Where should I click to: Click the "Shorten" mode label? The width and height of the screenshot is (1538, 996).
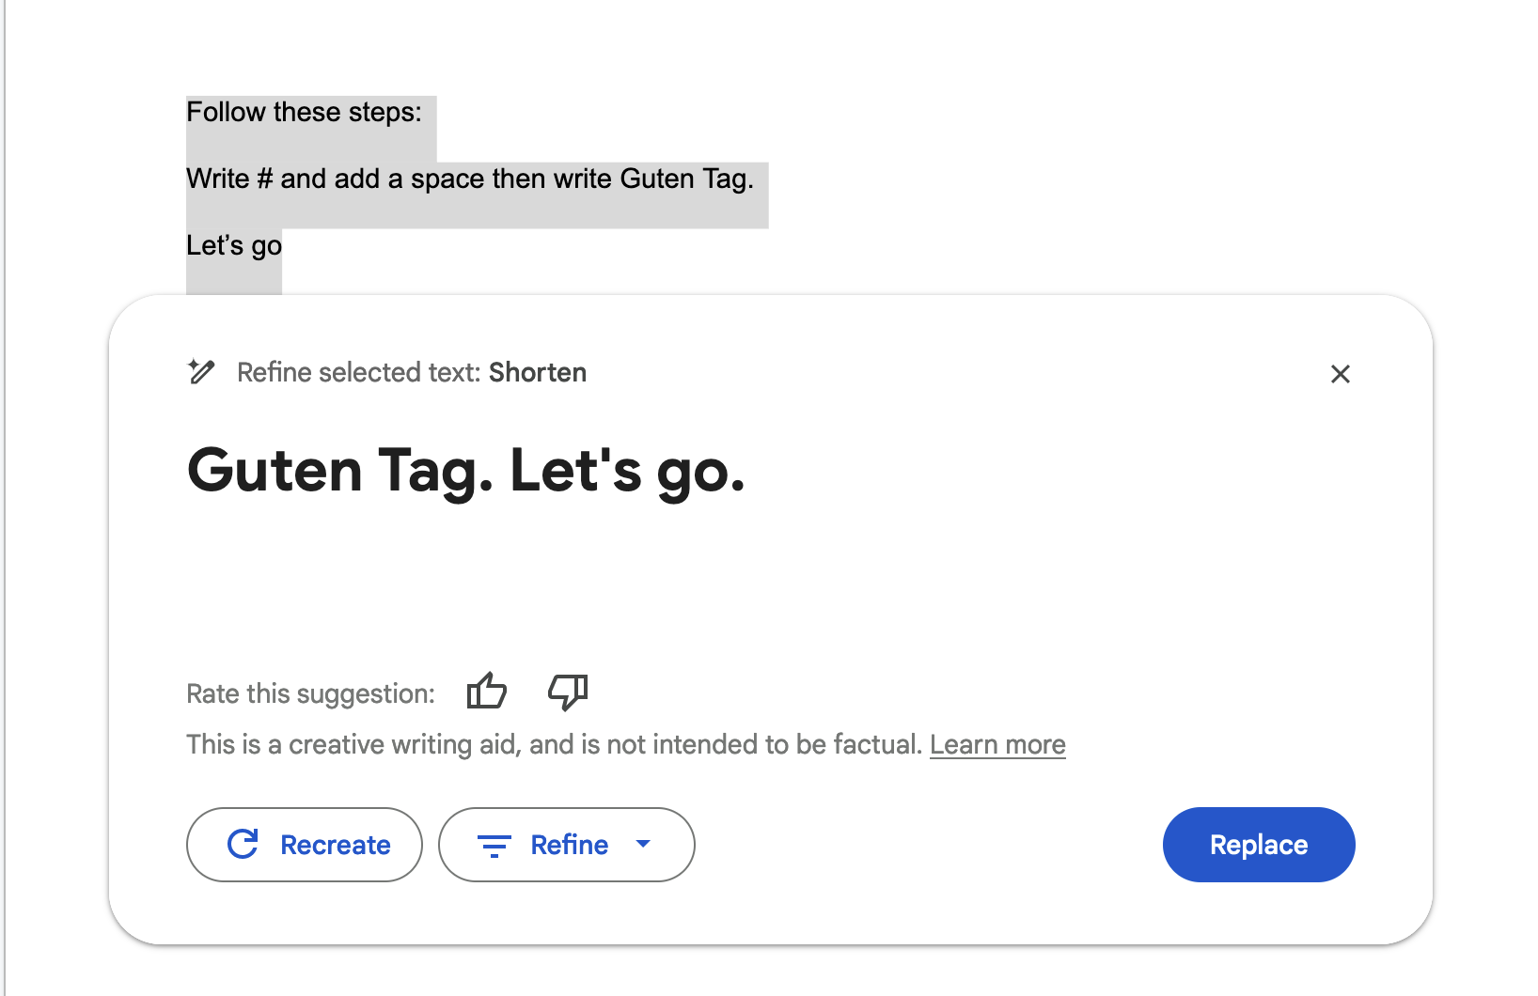click(538, 372)
